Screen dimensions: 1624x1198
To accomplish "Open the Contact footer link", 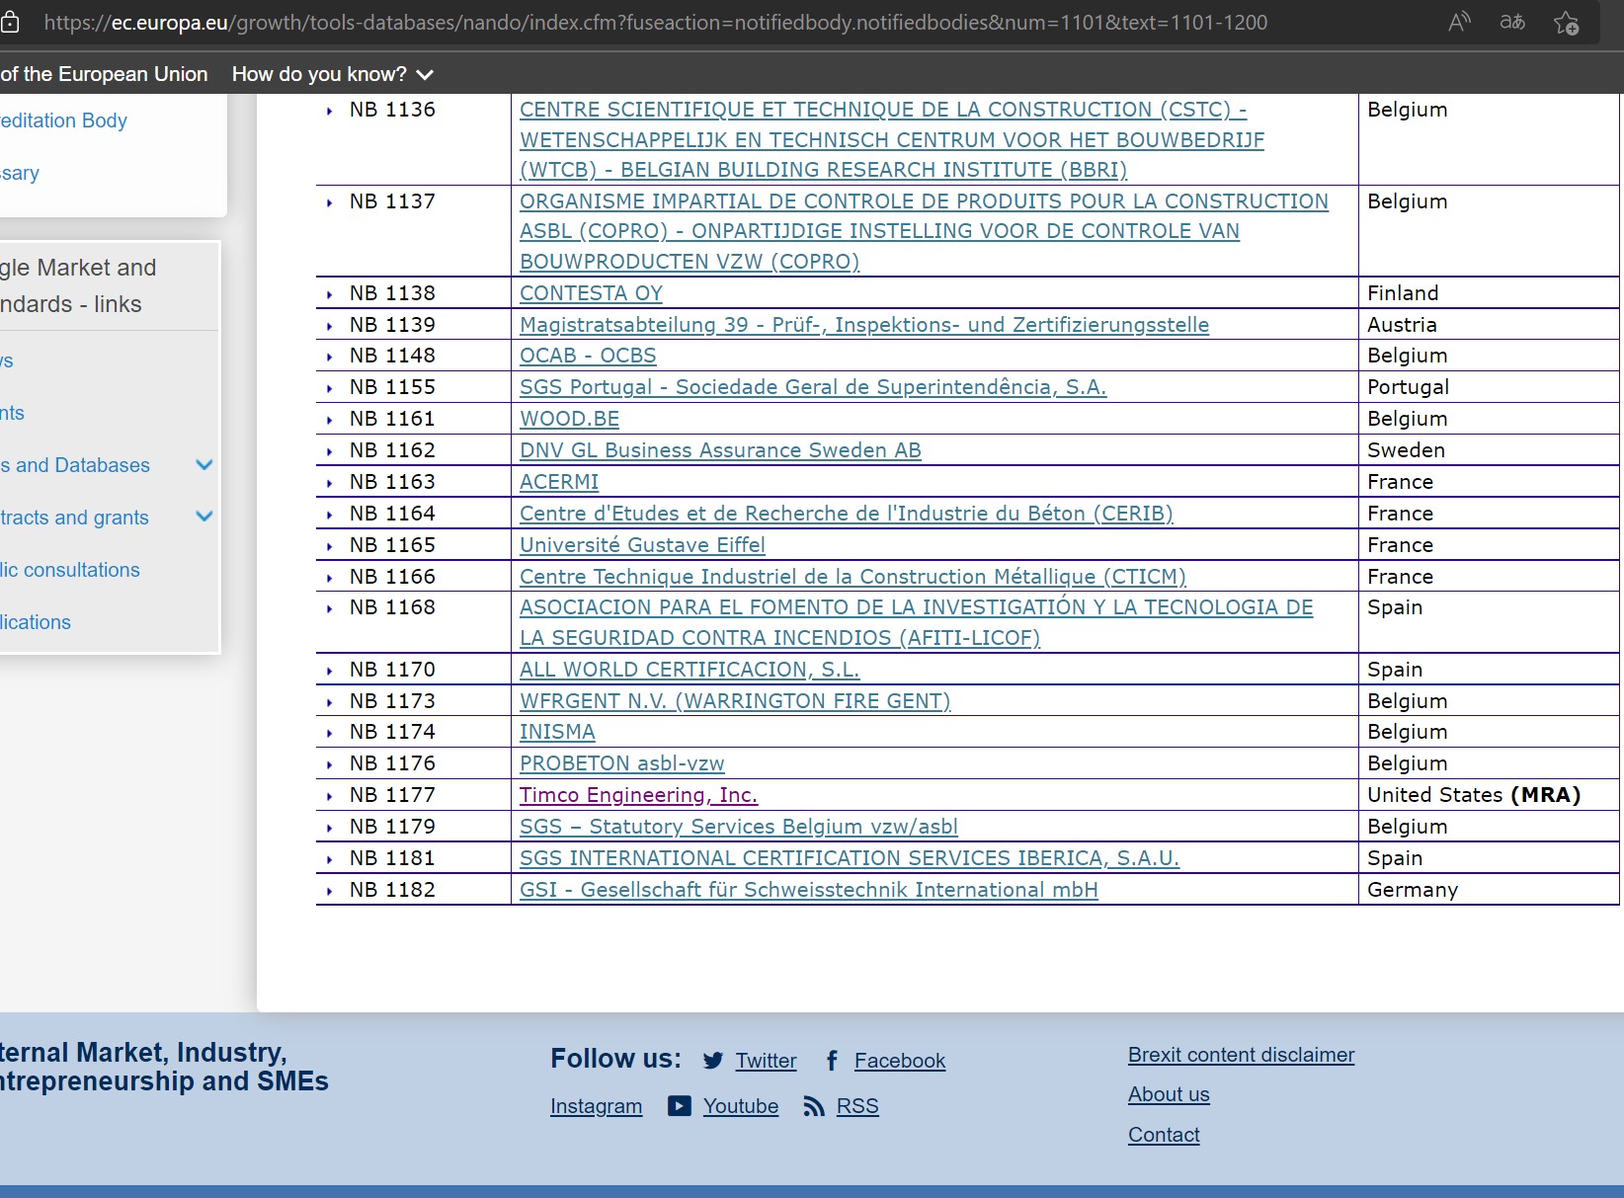I will 1164,1135.
